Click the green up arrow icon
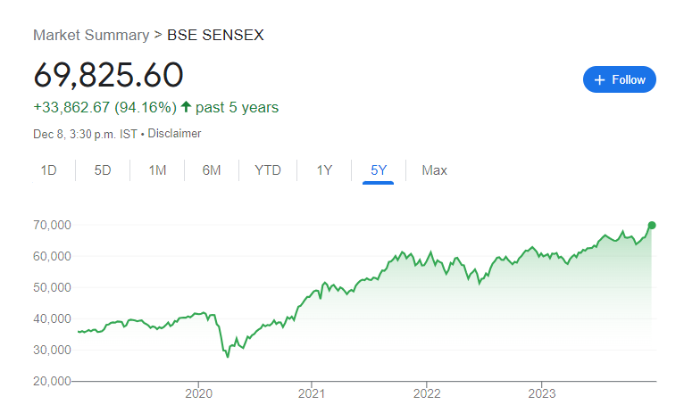The width and height of the screenshot is (684, 413). (x=187, y=107)
